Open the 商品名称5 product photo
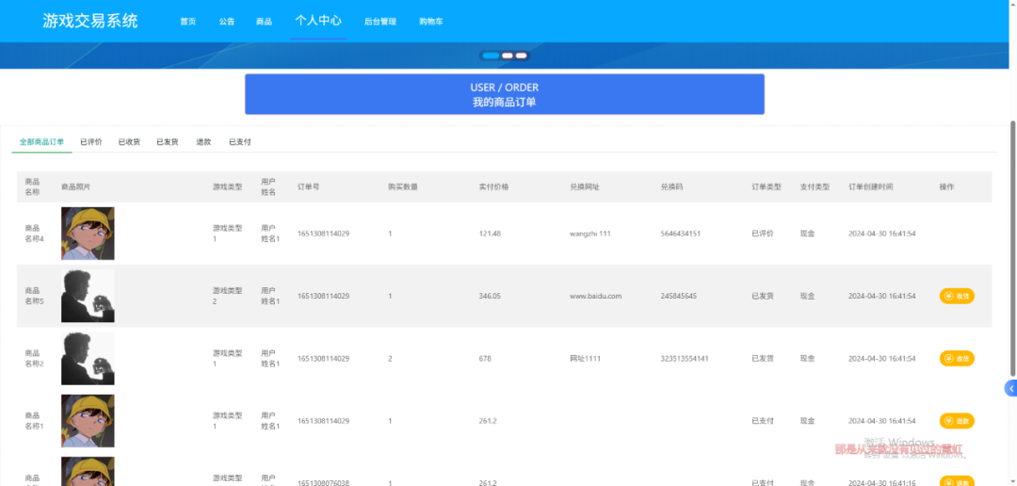Viewport: 1017px width, 486px height. (x=88, y=296)
